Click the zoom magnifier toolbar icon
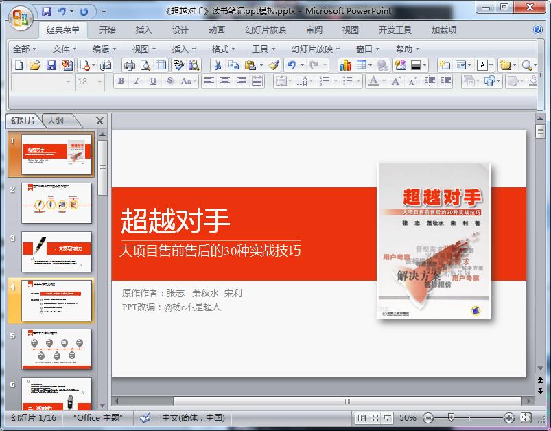This screenshot has height=431, width=551. (x=526, y=65)
